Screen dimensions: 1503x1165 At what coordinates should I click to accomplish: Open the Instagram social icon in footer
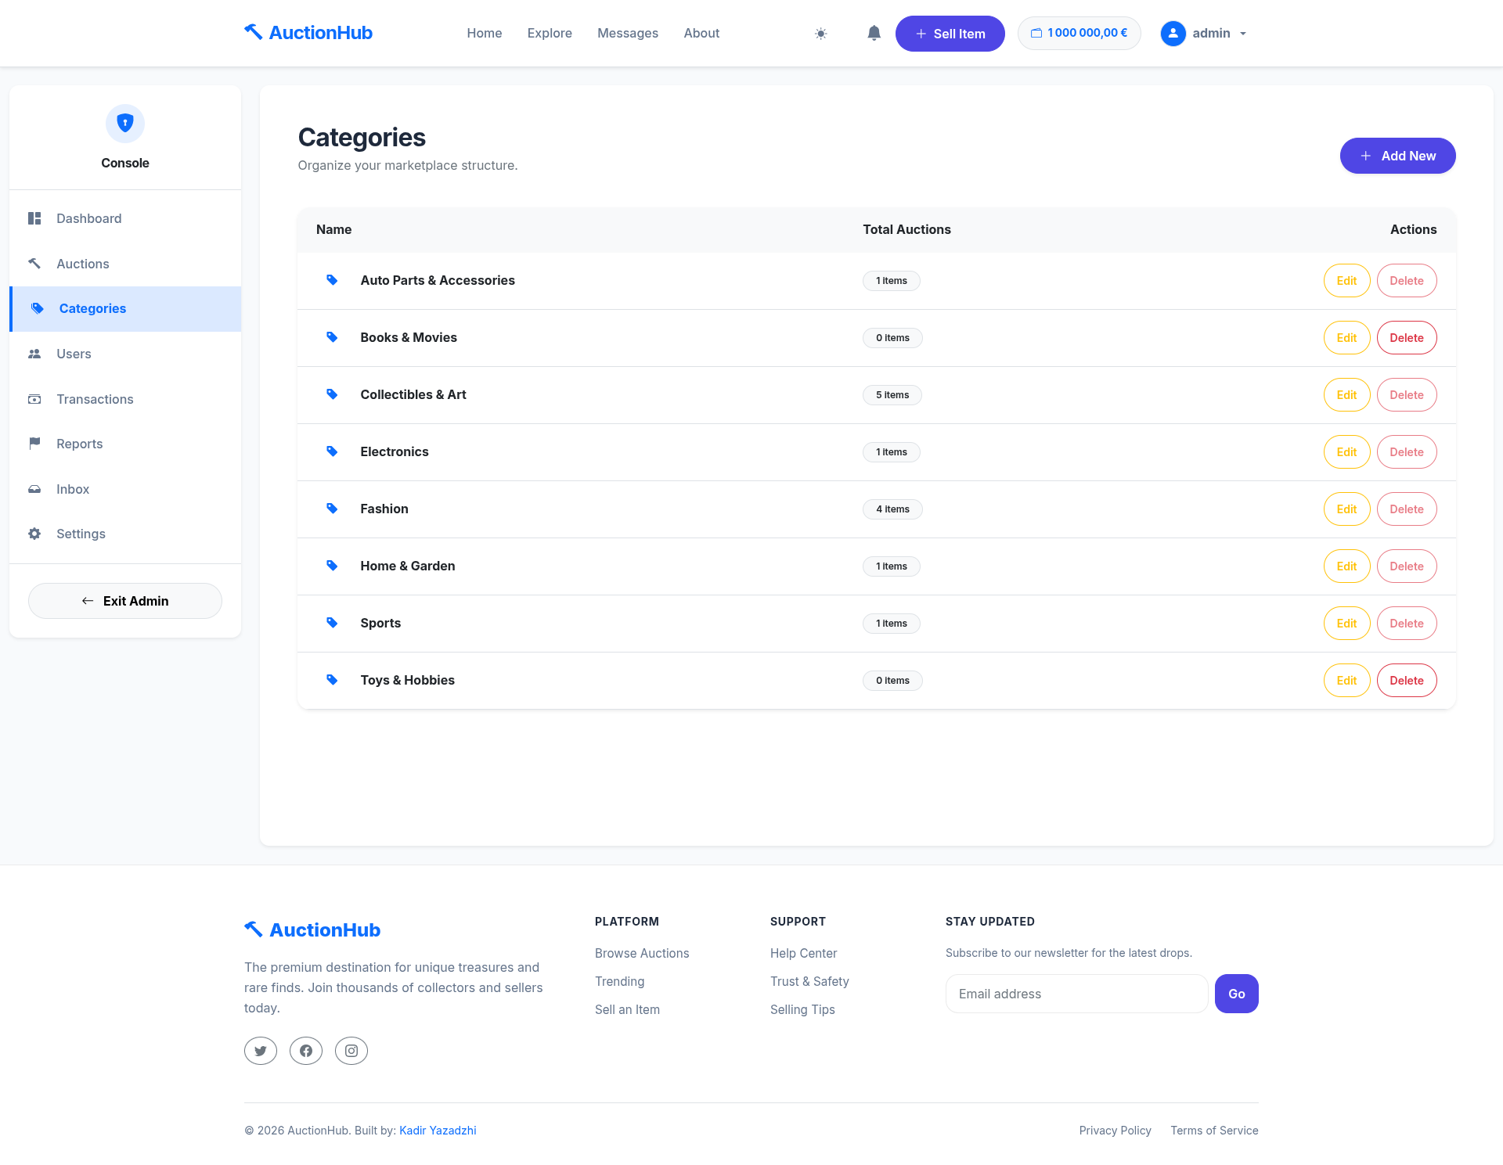[351, 1051]
